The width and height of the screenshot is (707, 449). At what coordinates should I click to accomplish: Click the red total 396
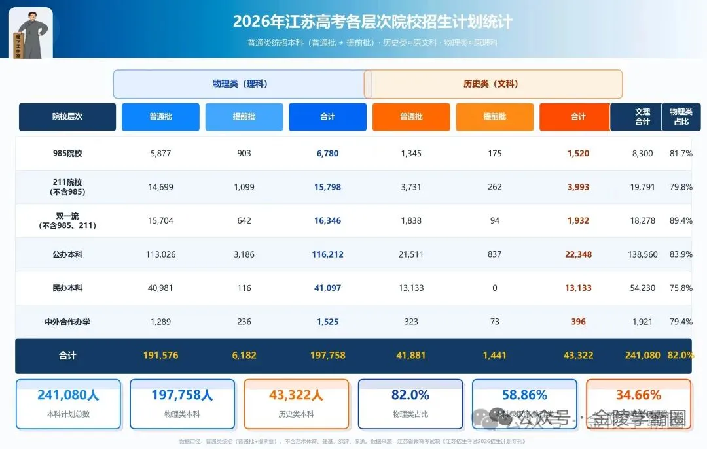[579, 322]
